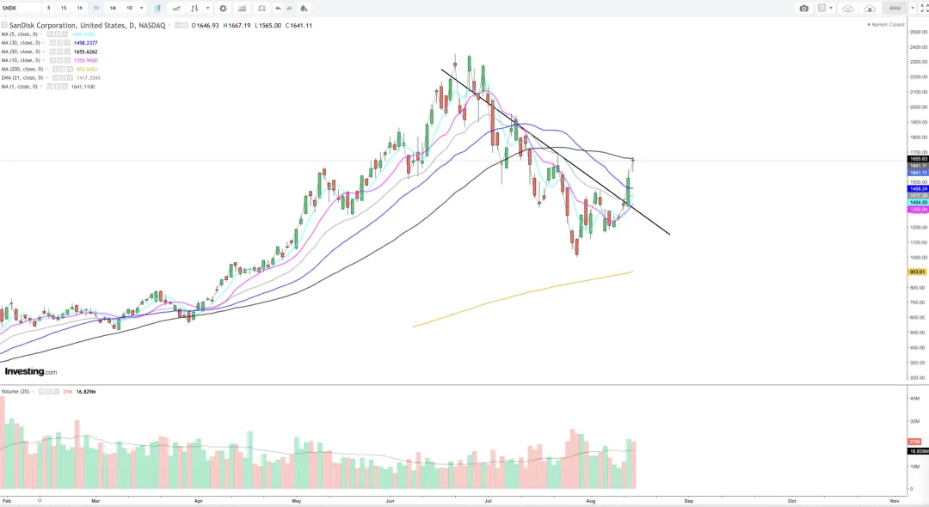Viewport: 929px width, 507px height.
Task: Click the SNDK symbol search field
Action: (x=21, y=9)
